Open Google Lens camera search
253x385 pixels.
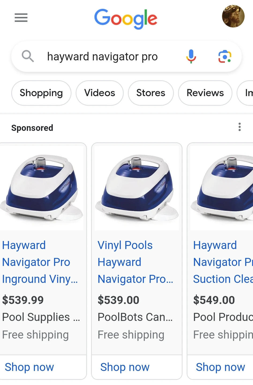[225, 56]
